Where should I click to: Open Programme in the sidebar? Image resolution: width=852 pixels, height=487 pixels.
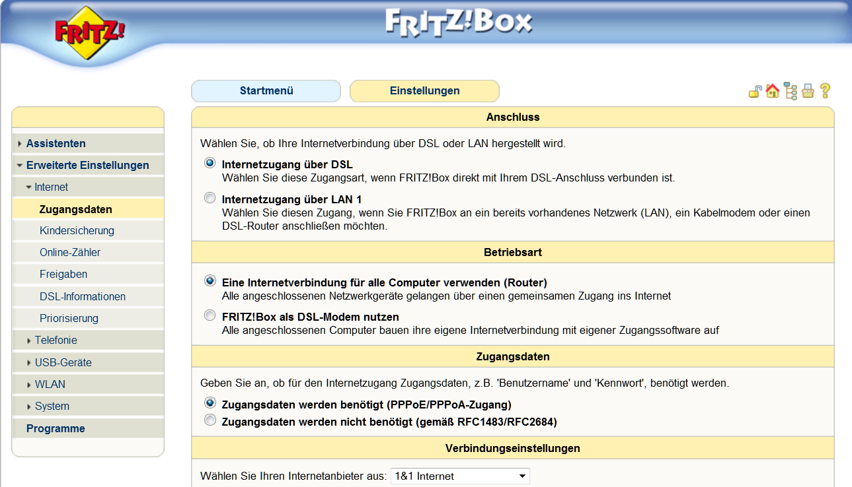(x=88, y=428)
